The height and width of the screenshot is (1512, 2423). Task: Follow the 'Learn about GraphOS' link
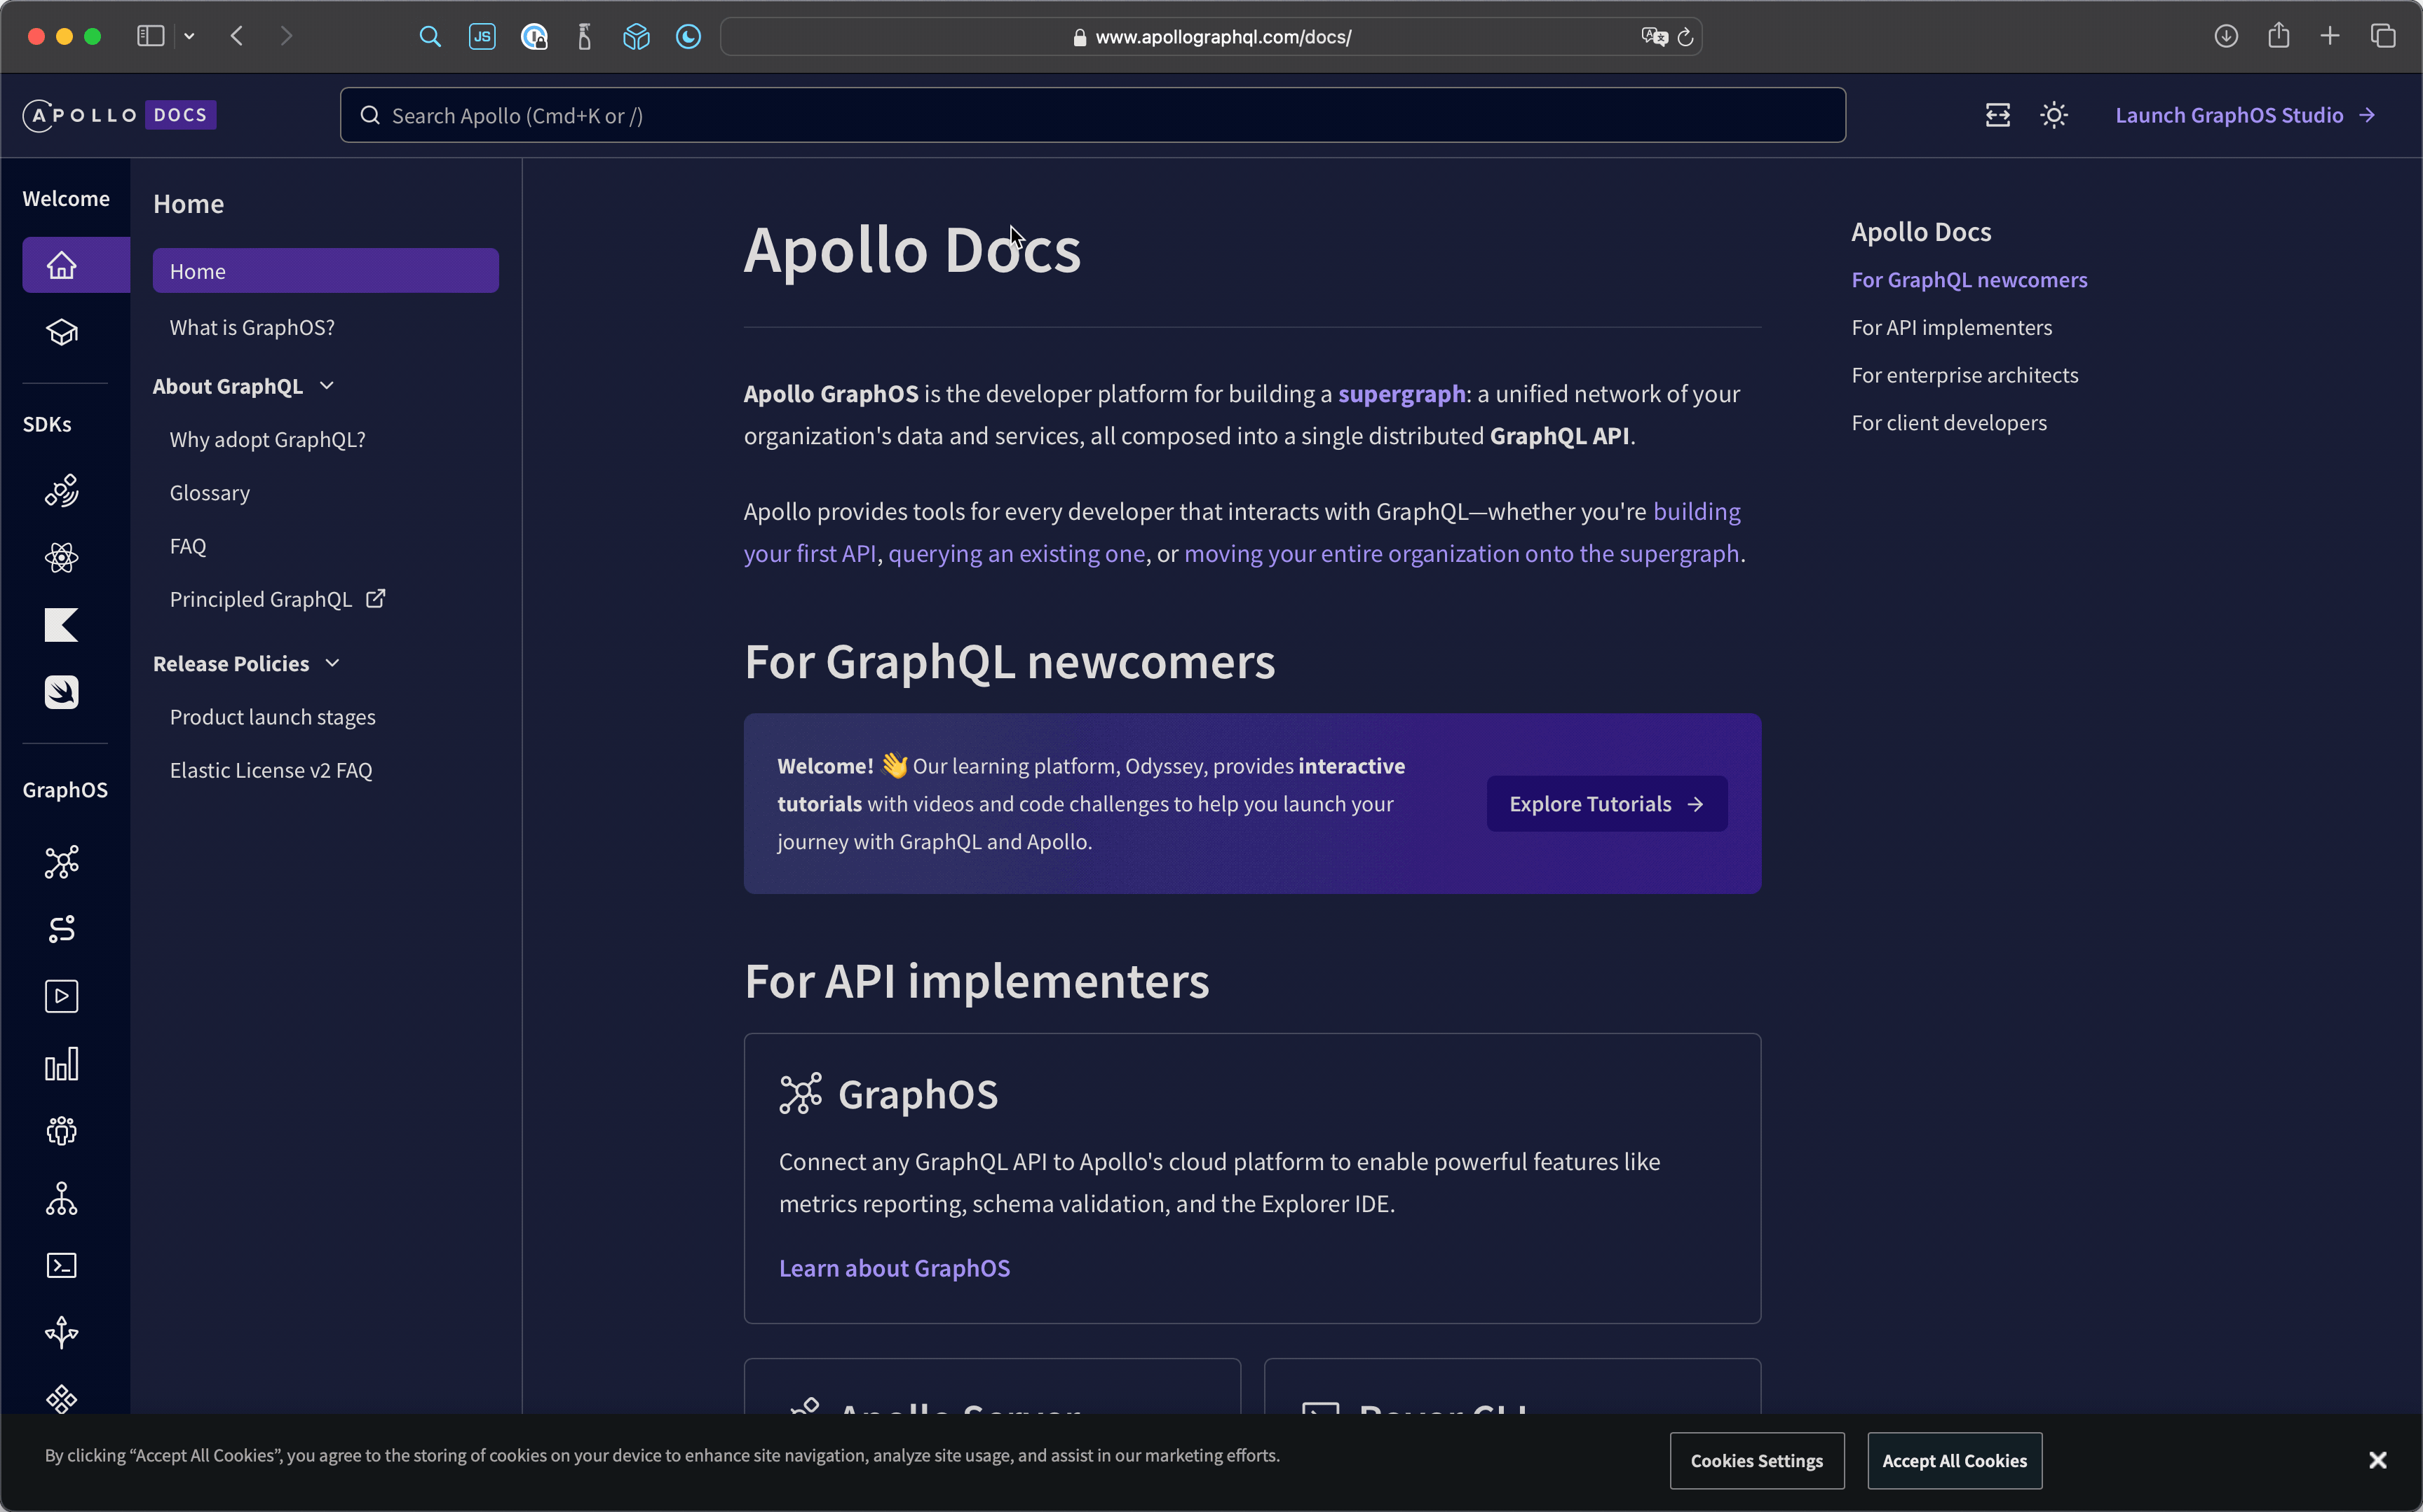click(x=895, y=1267)
